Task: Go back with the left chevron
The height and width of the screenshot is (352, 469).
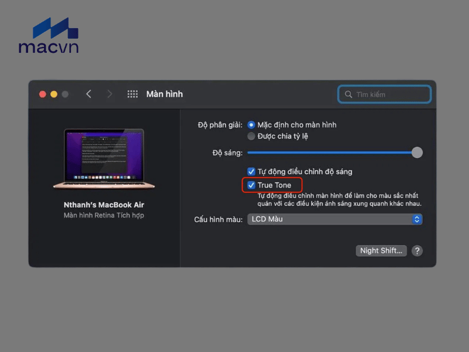Action: pos(89,94)
